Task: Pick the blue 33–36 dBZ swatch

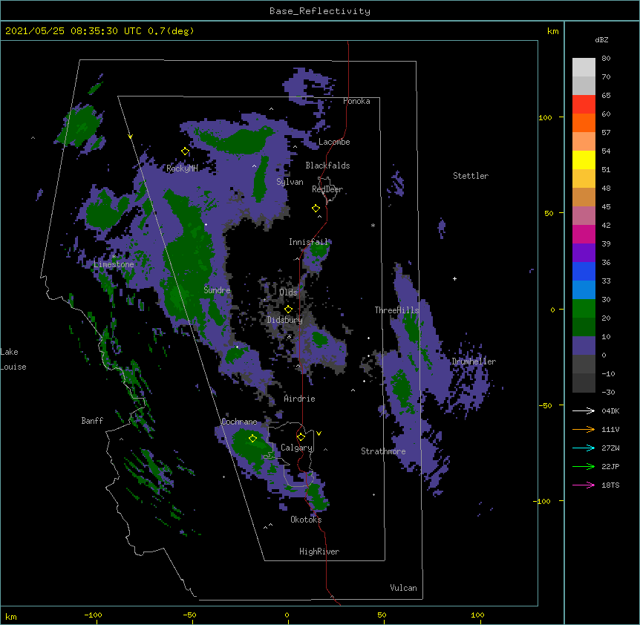Action: point(584,271)
